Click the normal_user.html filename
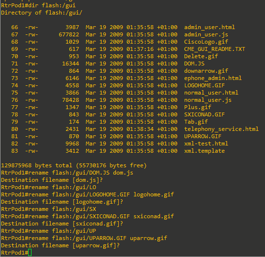Image resolution: width=265 pixels, height=257 pixels. 211,93
